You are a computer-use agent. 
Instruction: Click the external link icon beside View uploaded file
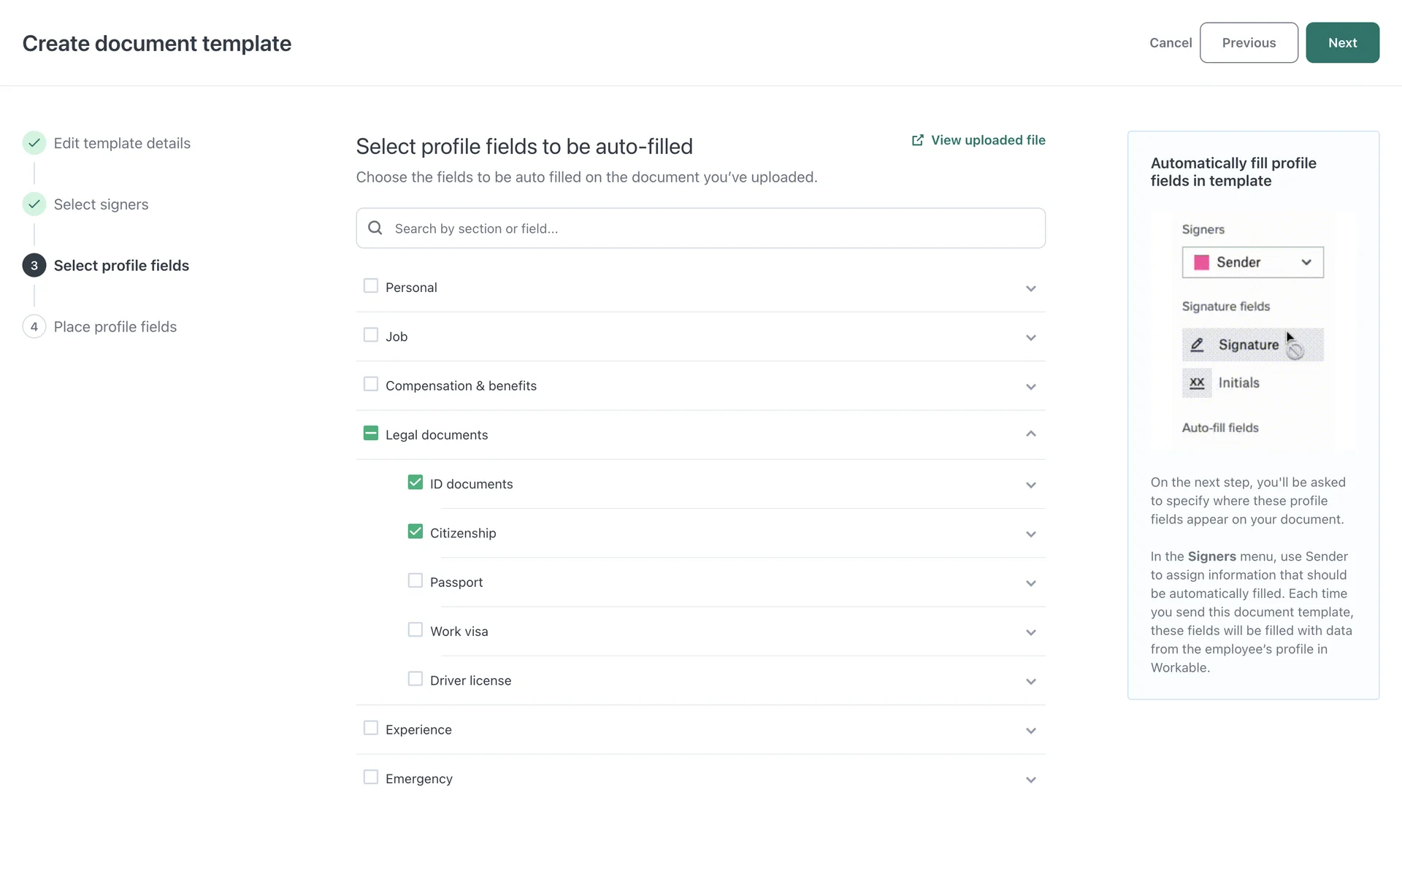pyautogui.click(x=917, y=140)
